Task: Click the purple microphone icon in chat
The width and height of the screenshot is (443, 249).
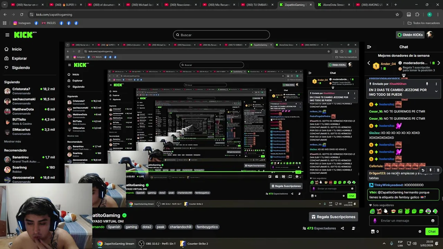Action: pyautogui.click(x=375, y=221)
